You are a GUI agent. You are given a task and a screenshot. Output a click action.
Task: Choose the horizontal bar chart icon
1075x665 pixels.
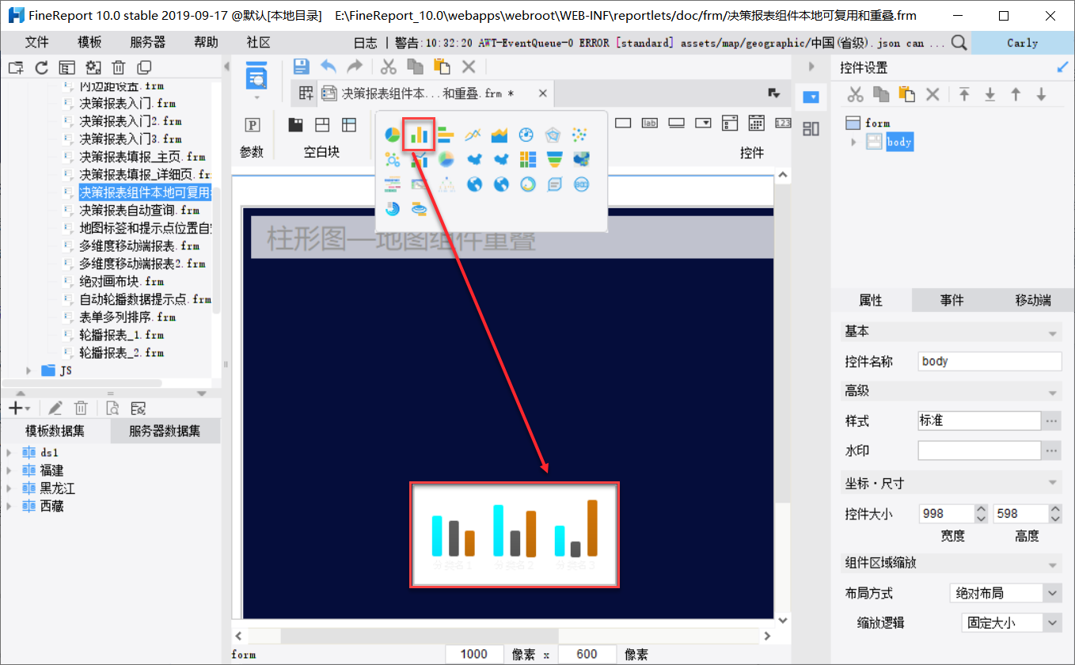tap(446, 135)
